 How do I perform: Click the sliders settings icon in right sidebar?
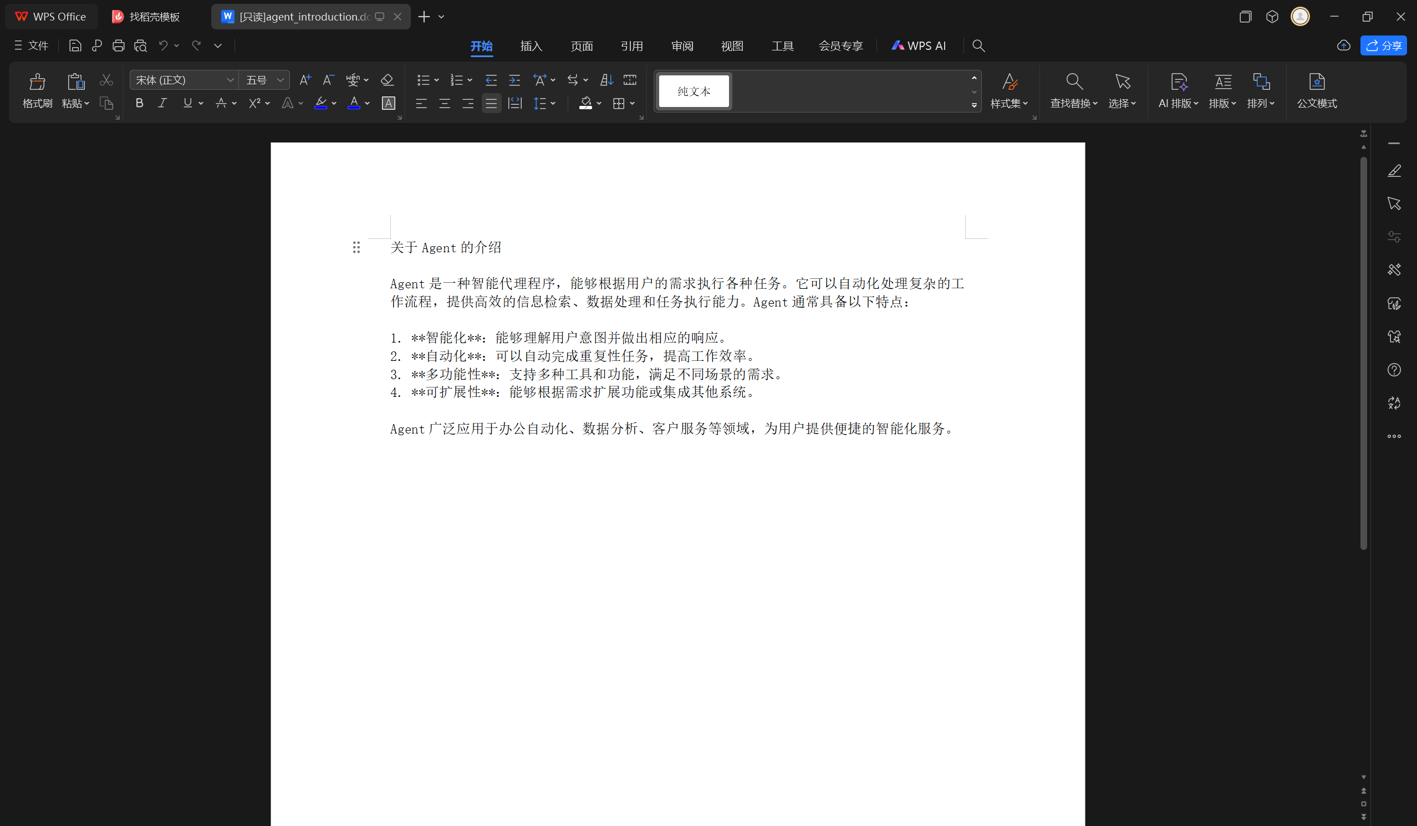pyautogui.click(x=1394, y=237)
